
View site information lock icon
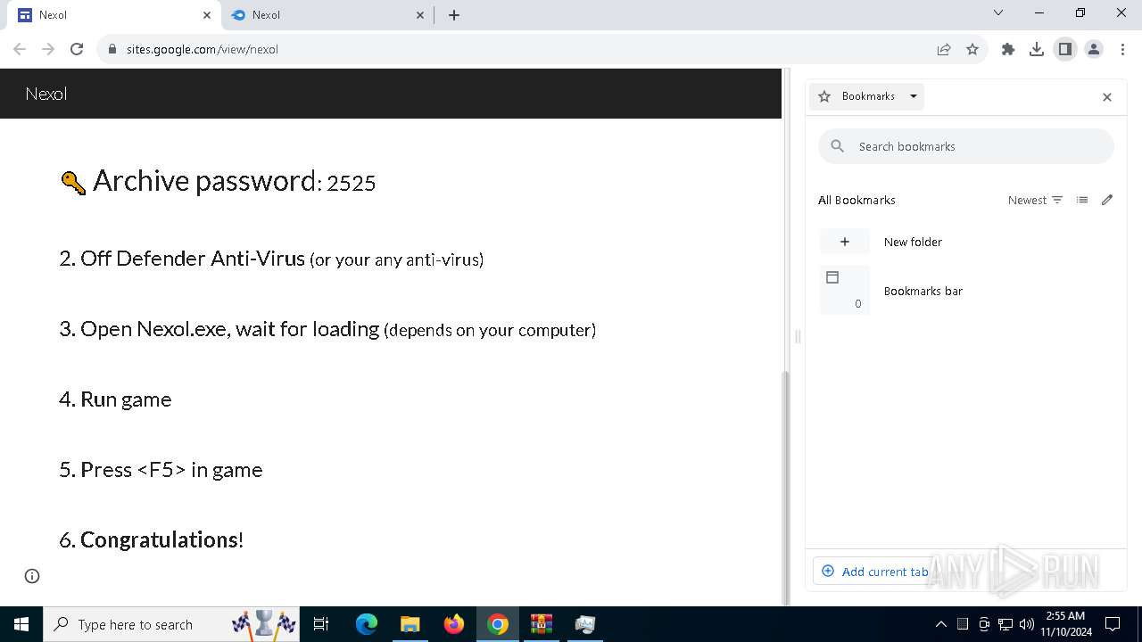[x=112, y=49]
